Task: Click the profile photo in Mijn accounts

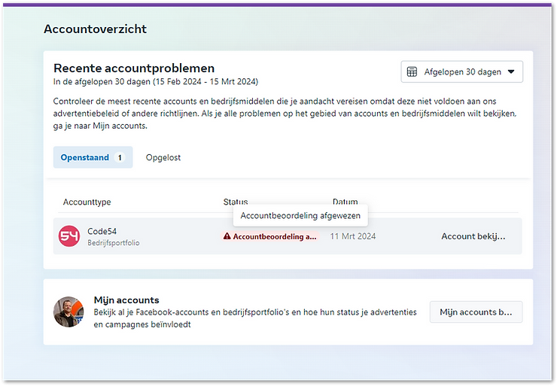Action: pyautogui.click(x=68, y=312)
